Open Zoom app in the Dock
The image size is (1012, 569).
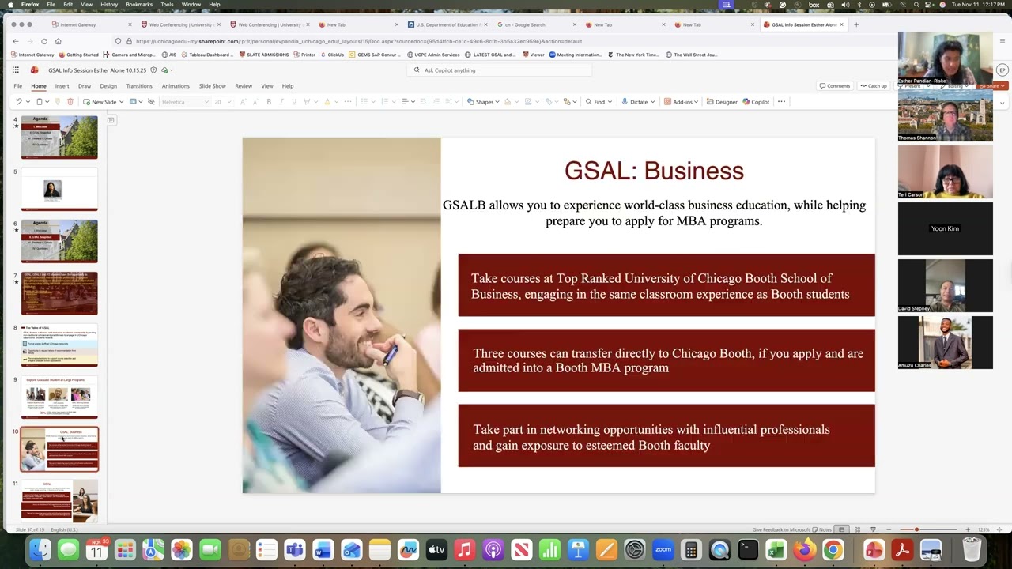click(x=663, y=549)
